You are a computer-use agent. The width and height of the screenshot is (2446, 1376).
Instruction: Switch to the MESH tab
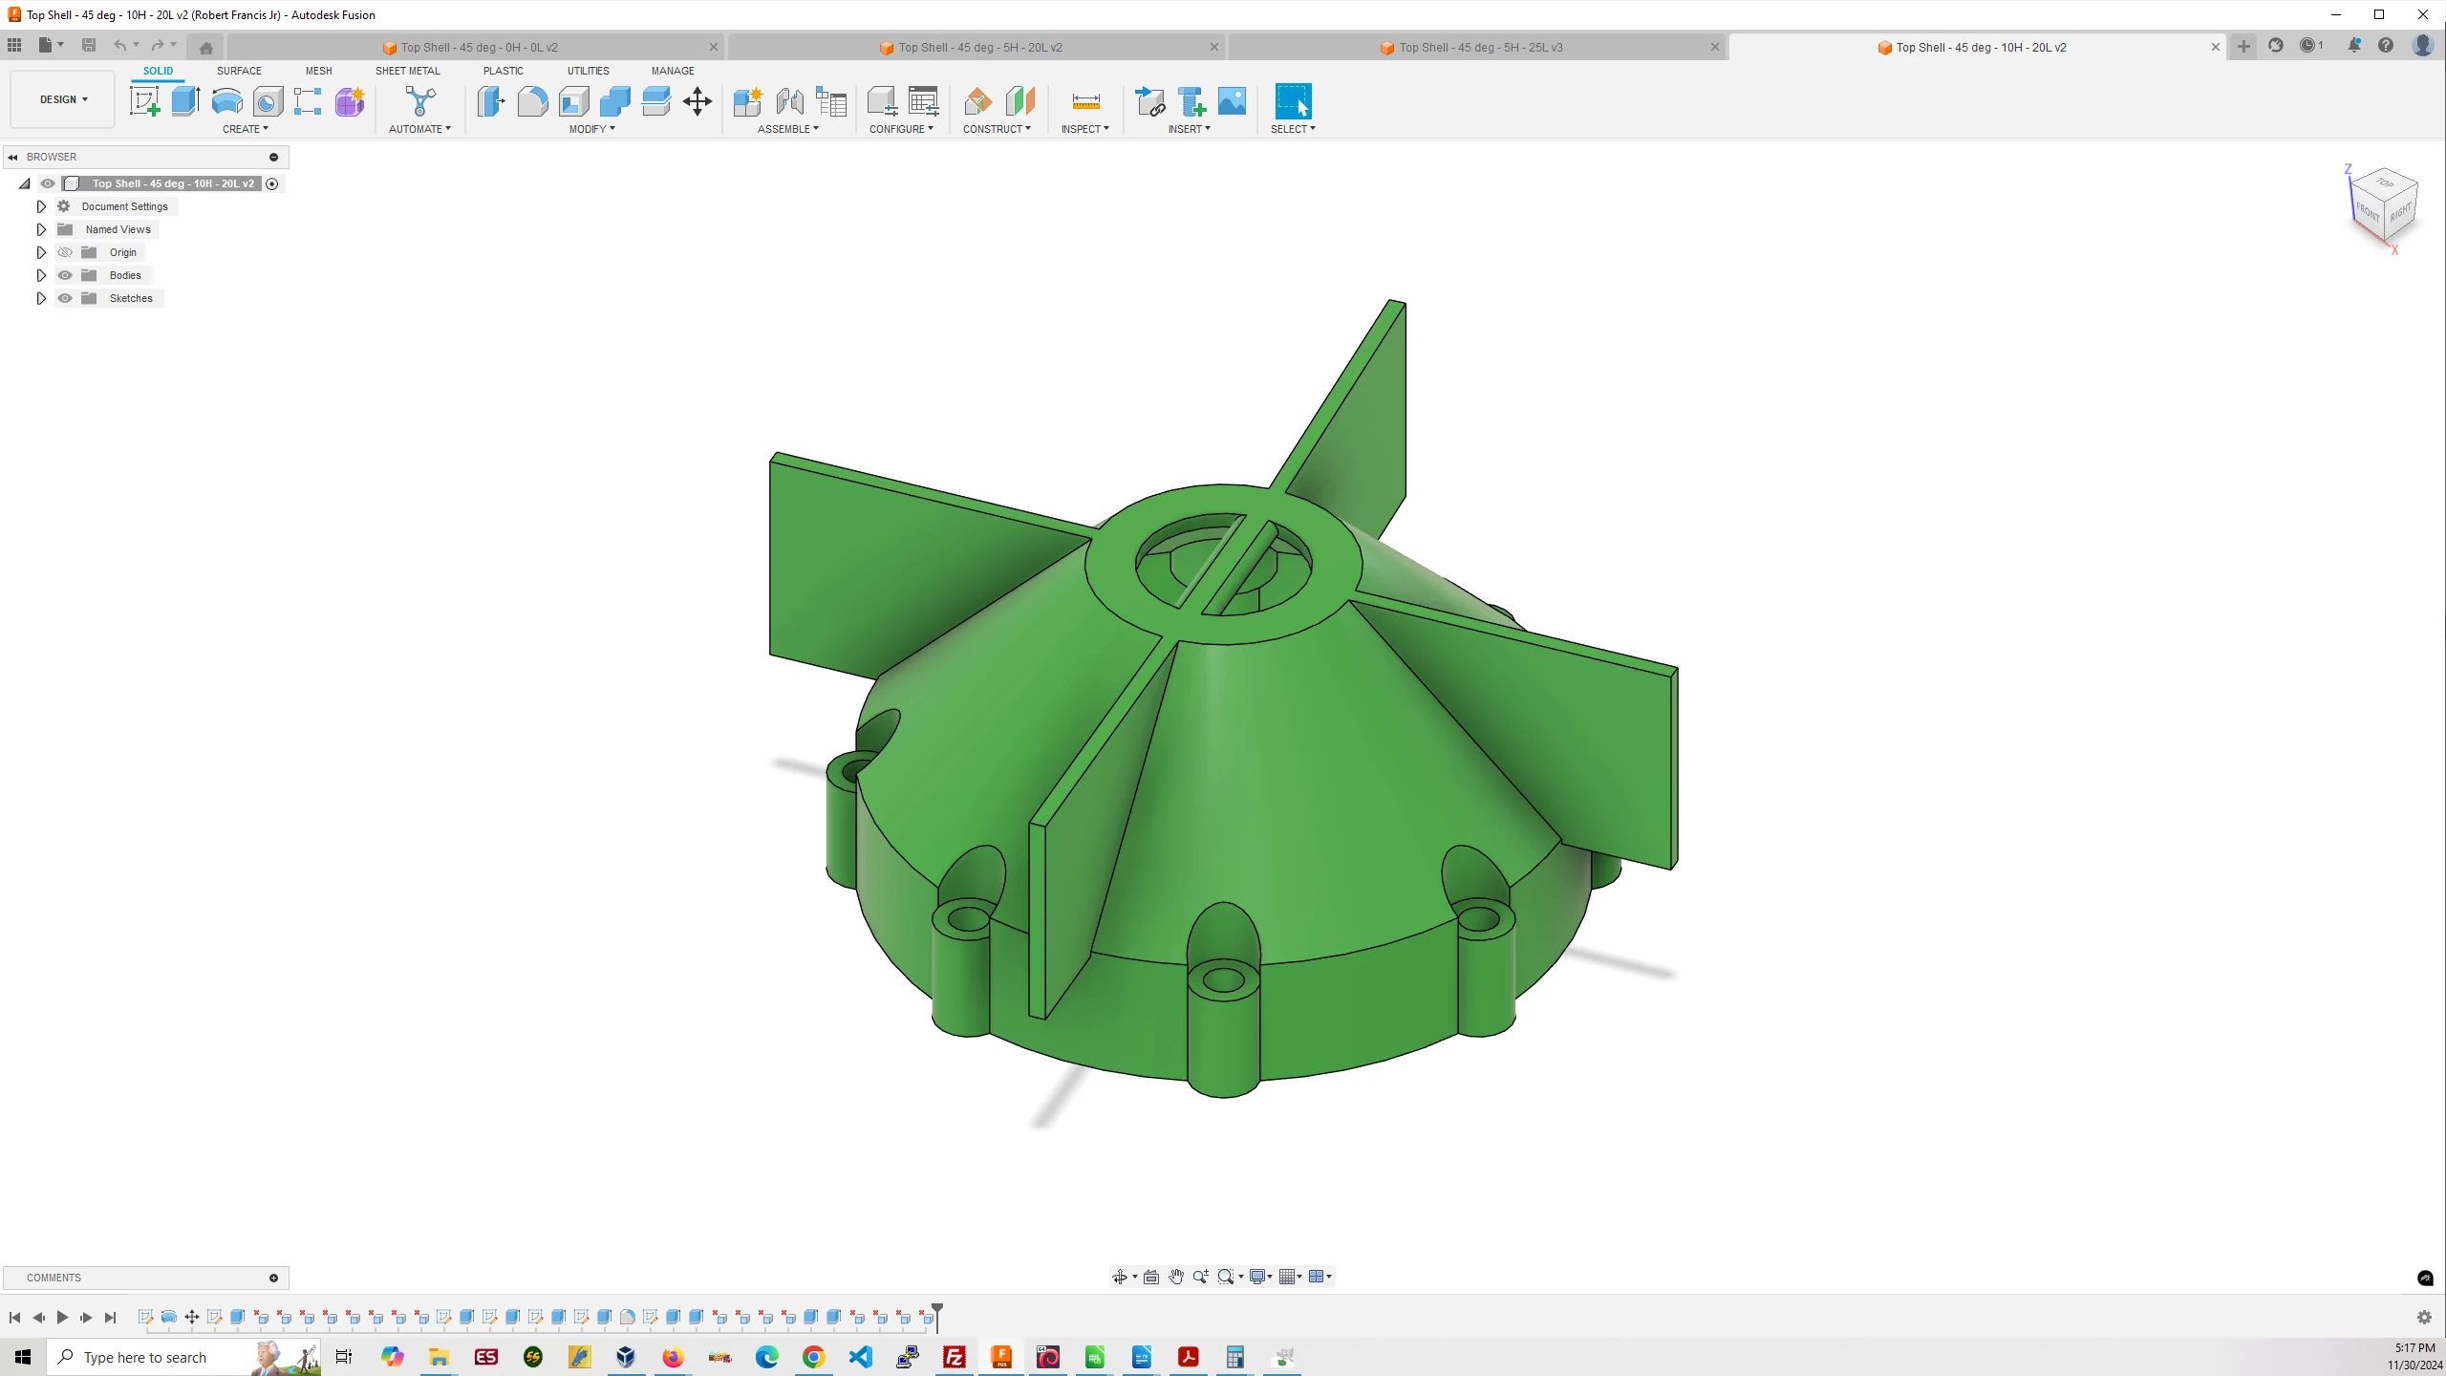[319, 71]
